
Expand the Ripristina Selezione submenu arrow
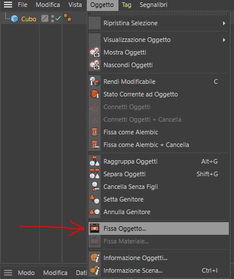click(224, 24)
